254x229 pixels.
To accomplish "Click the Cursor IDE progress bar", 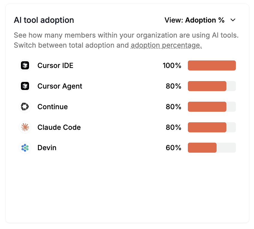I will pyautogui.click(x=212, y=66).
